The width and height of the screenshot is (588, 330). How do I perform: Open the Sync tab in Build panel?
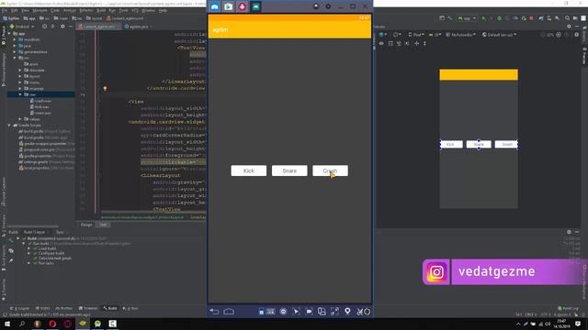tap(60, 232)
